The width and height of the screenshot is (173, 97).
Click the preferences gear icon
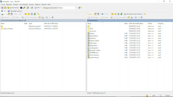pos(32,8)
